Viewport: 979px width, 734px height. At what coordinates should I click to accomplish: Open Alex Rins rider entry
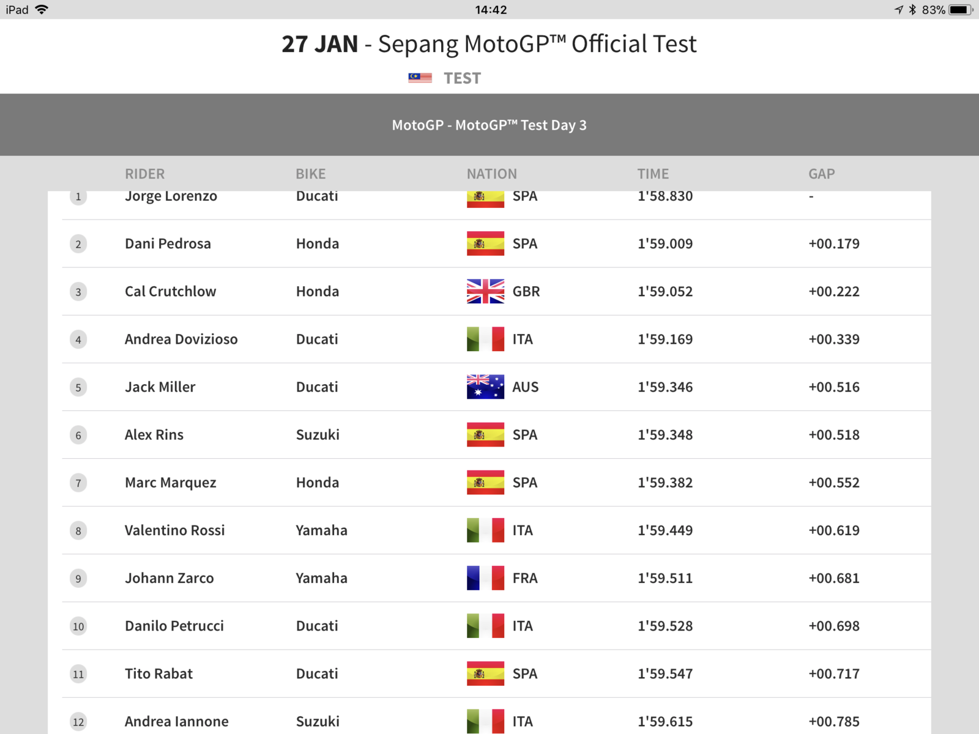click(x=154, y=435)
